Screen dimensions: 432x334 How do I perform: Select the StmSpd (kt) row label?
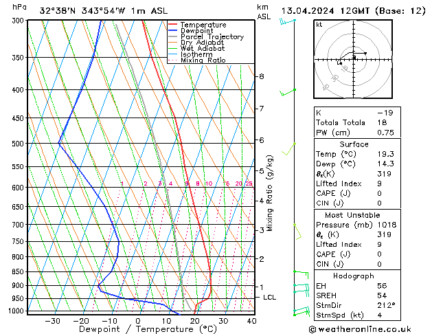(x=340, y=315)
